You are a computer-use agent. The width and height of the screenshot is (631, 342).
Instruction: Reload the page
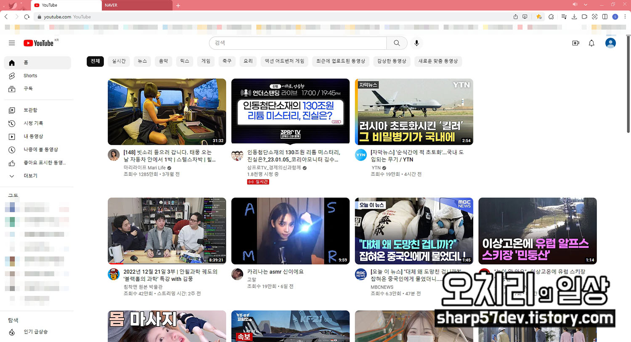27,17
